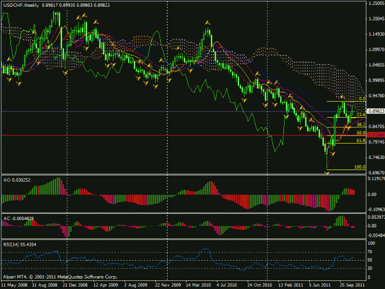
Task: Click the 1.04855 price scale value
Action: pos(376,65)
